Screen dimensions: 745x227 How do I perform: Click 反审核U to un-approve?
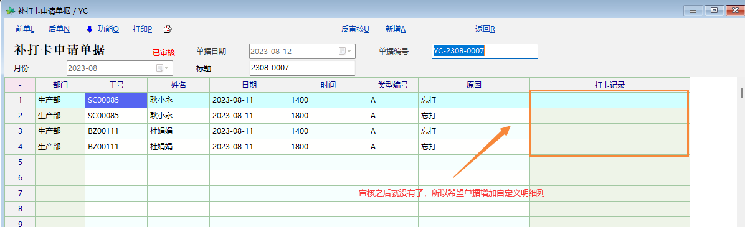click(356, 29)
